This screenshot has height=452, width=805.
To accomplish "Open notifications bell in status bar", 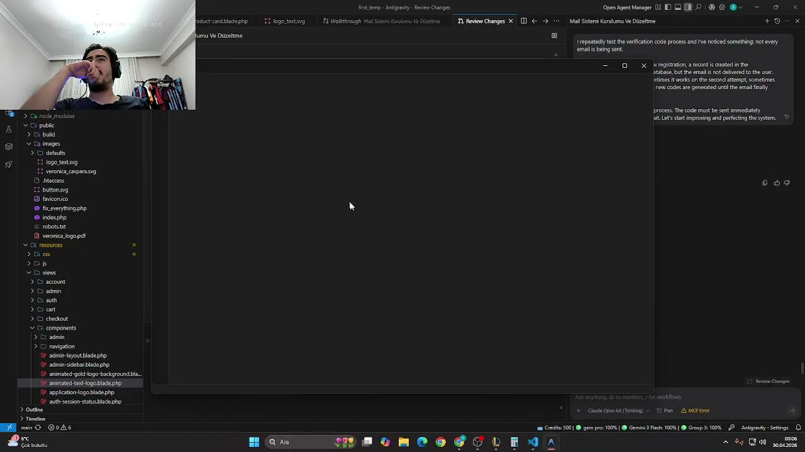I will pos(798,428).
